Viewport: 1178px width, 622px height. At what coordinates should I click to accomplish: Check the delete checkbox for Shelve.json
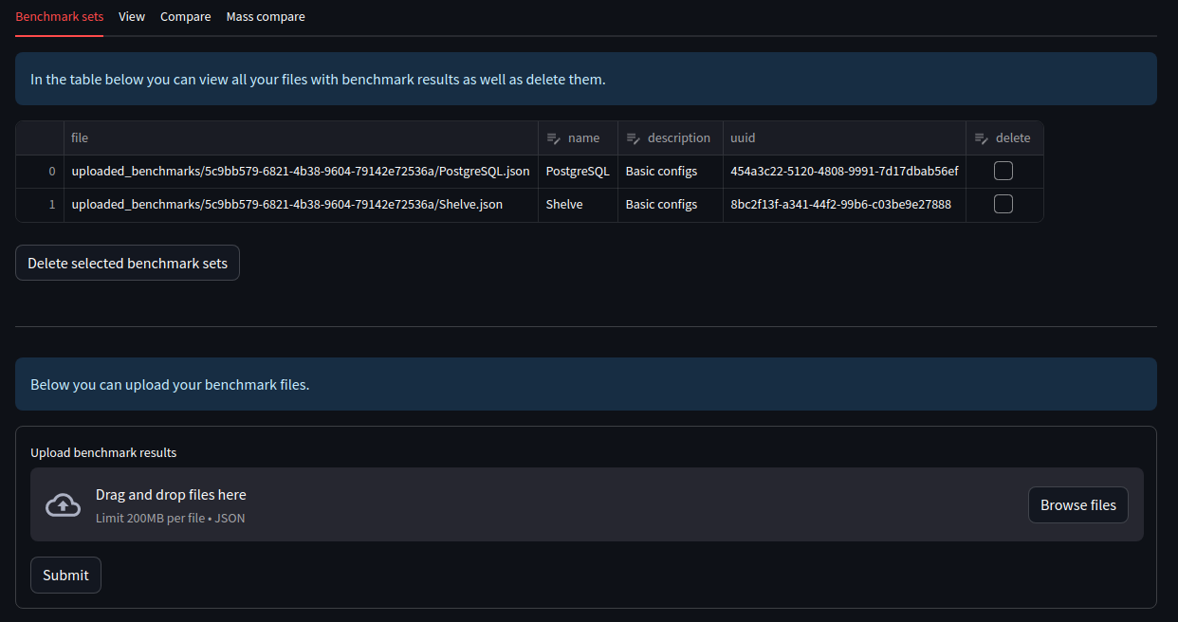(1003, 204)
